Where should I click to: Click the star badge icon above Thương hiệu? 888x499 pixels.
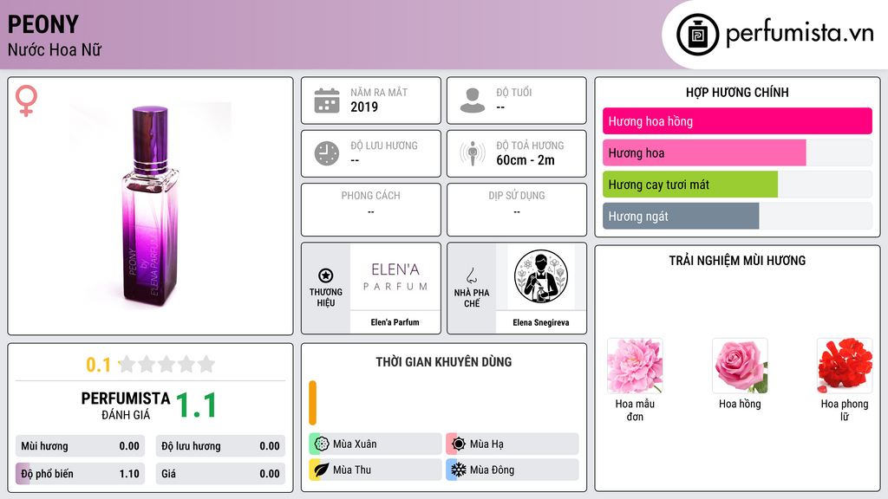(x=326, y=275)
